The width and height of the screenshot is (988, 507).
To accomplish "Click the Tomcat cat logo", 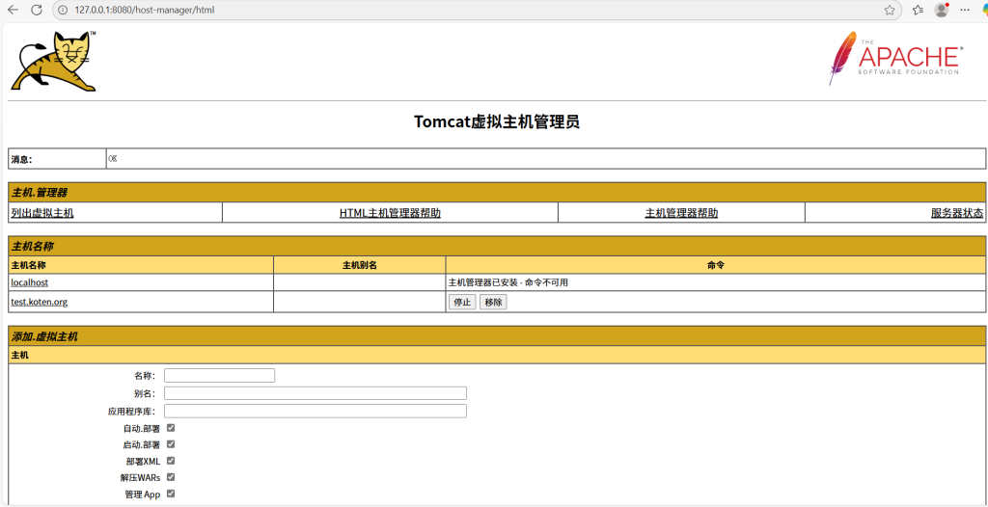I will click(x=54, y=62).
